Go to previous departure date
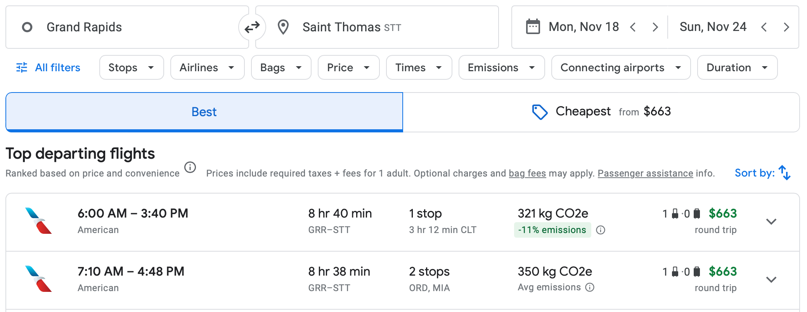This screenshot has height=312, width=807. click(x=633, y=27)
